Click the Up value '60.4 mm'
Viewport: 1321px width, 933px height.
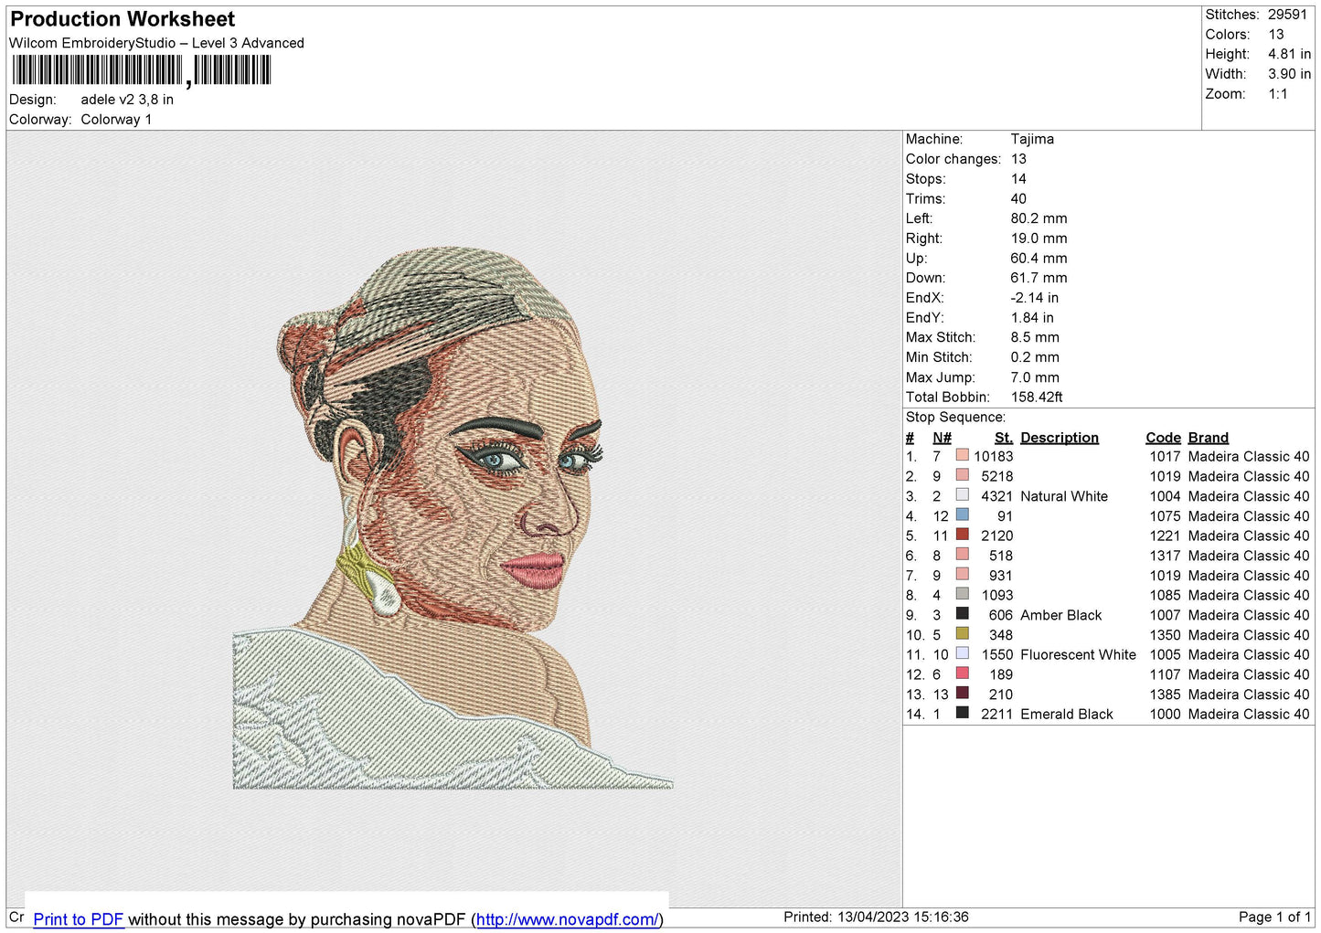(x=1039, y=259)
